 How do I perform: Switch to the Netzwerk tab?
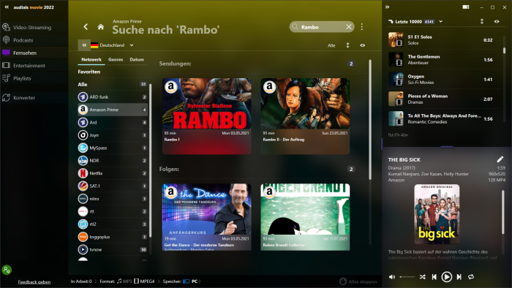pos(91,59)
